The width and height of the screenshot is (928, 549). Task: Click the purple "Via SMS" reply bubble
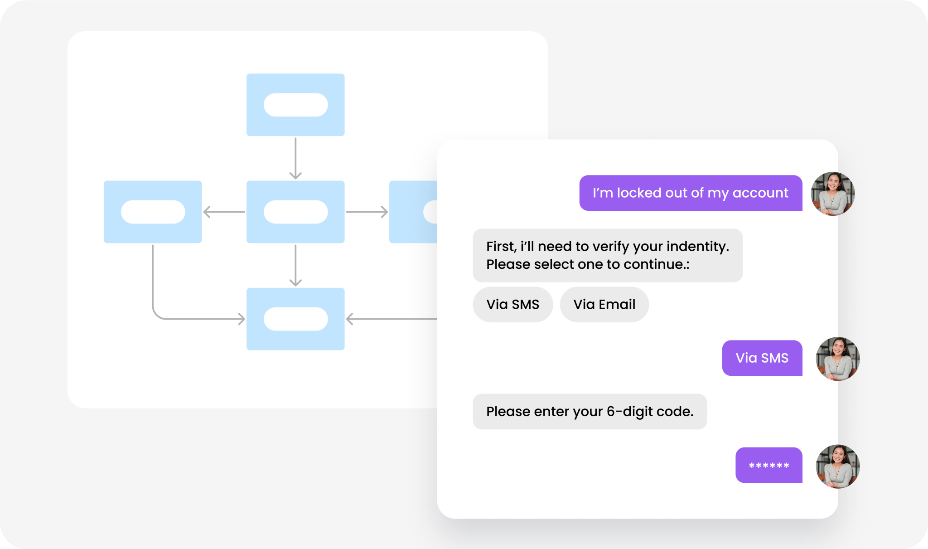[x=762, y=358]
